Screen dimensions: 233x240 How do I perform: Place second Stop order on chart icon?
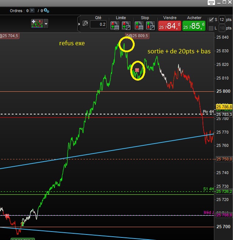(150, 25)
